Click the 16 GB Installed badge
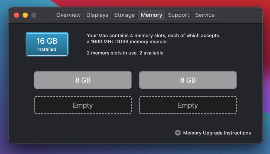 point(47,44)
